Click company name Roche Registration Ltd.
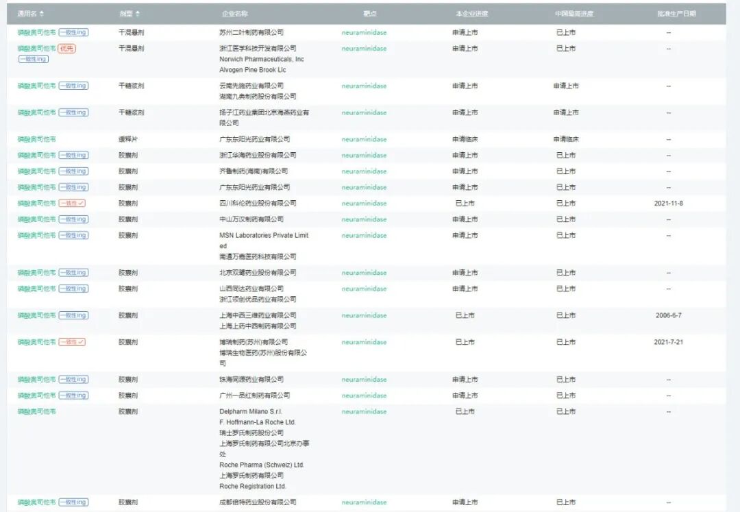This screenshot has height=512, width=740. pyautogui.click(x=252, y=487)
